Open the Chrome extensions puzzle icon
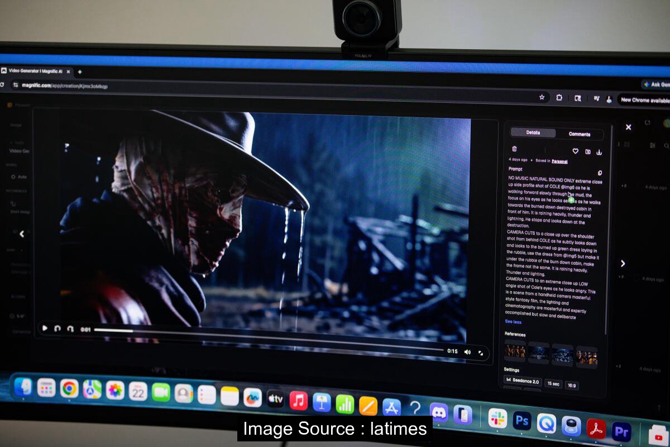The height and width of the screenshot is (447, 670). coord(559,97)
